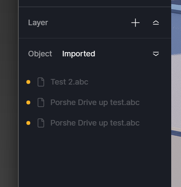
Task: Expand the Object panel with the down chevron
Action: [x=156, y=54]
